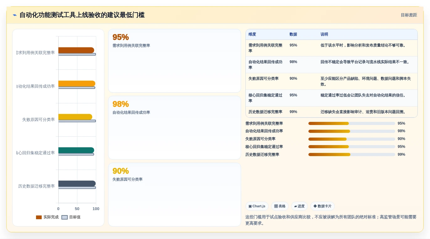Click the chart axis label 100

point(96,209)
